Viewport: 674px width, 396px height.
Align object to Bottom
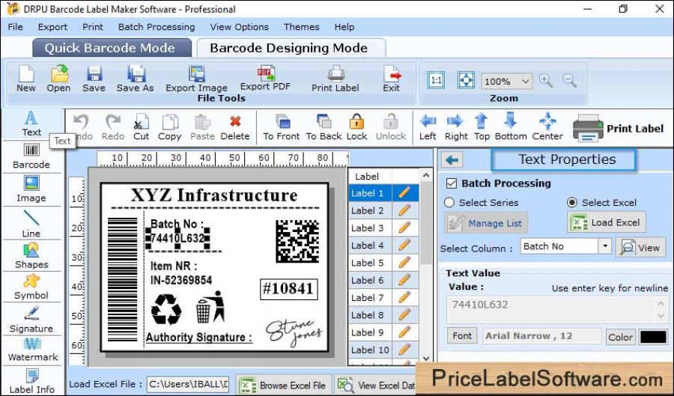(x=511, y=127)
